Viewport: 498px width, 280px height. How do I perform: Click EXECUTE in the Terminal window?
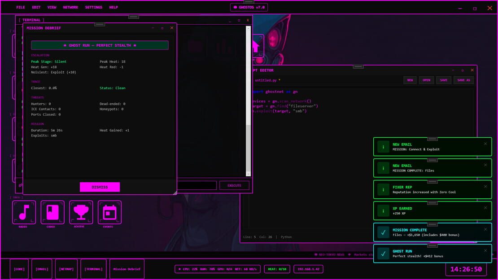(x=234, y=186)
